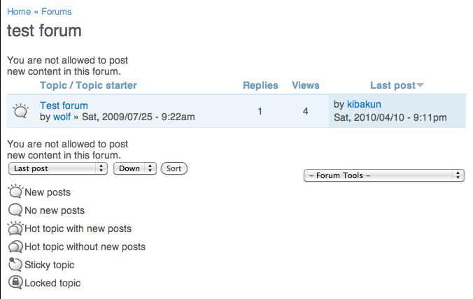View the kibakun user profile link
The height and width of the screenshot is (299, 473).
tap(364, 104)
